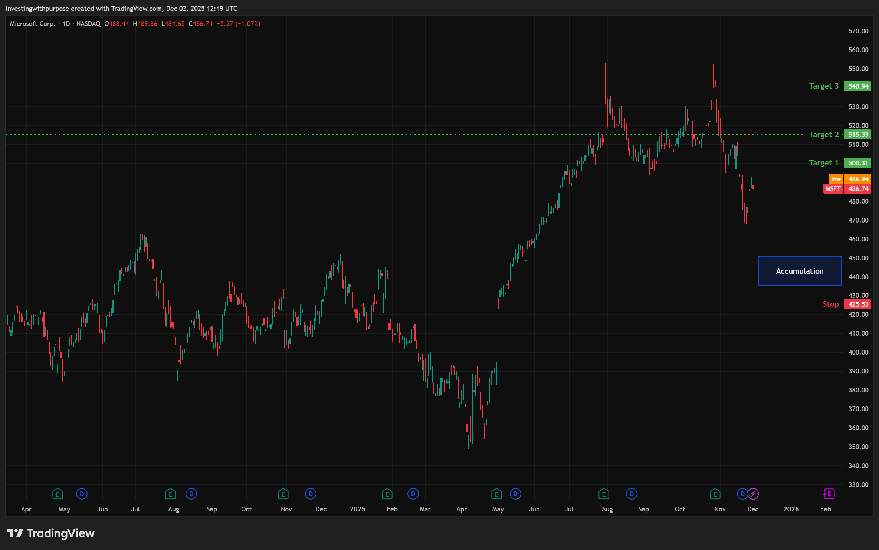Screen dimensions: 879x550
Task: Click the Target 2 price label 515.33
Action: 858,135
